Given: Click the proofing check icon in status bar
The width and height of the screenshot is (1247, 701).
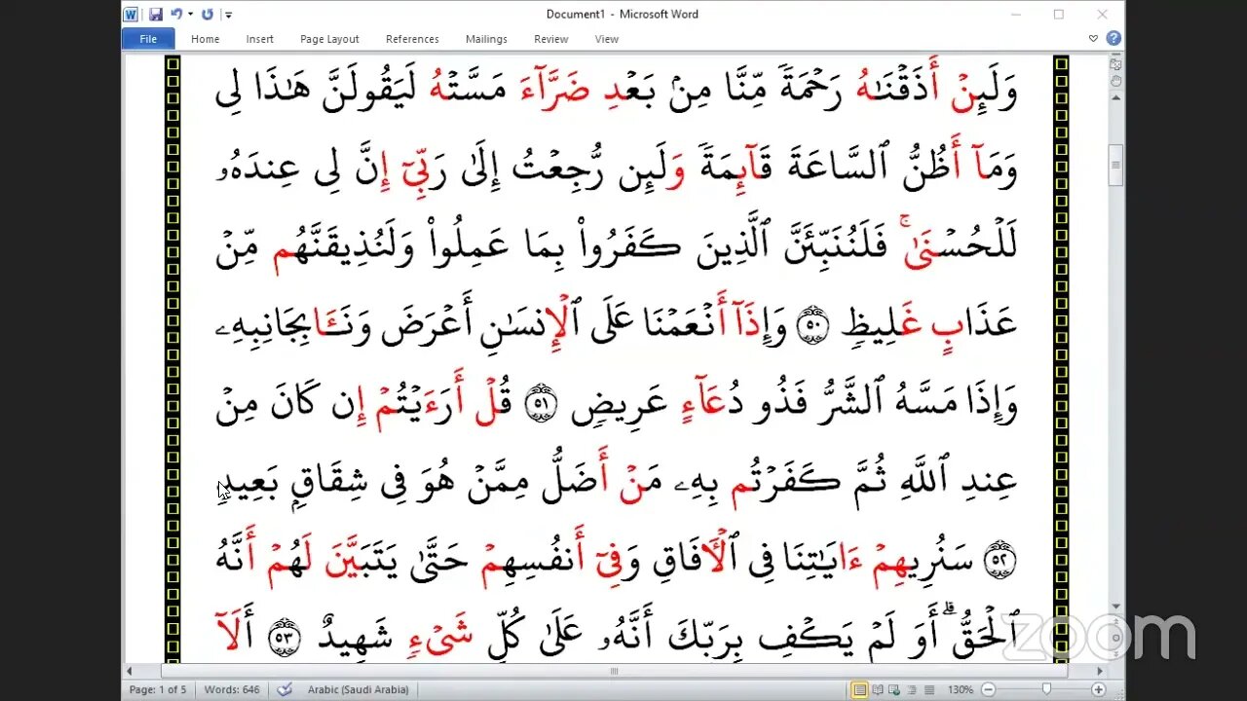Looking at the screenshot, I should click(284, 689).
